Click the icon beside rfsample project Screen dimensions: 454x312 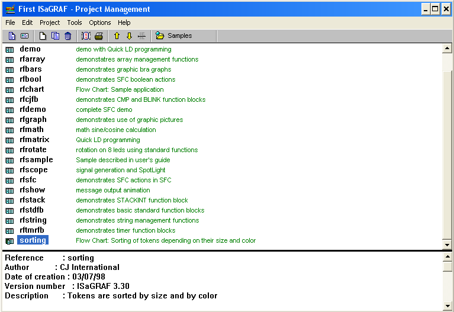[9, 160]
